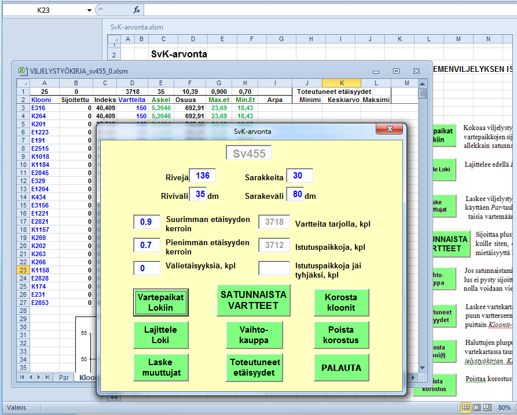
Task: Click Vaihtokauppa button in dialog
Action: [x=254, y=335]
